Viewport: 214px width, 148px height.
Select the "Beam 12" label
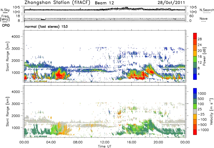(104, 3)
